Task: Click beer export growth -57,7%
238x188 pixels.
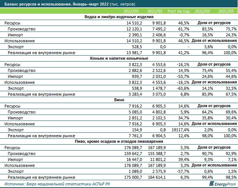Action: click(183, 171)
